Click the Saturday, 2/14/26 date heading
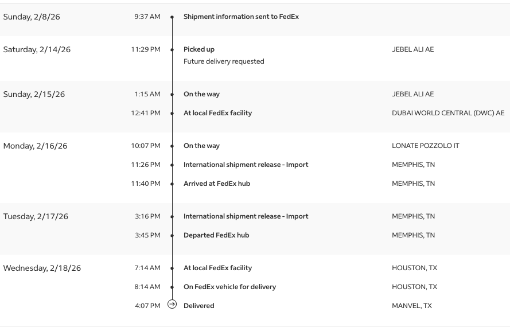Screen dimensions: 510x331 point(37,49)
